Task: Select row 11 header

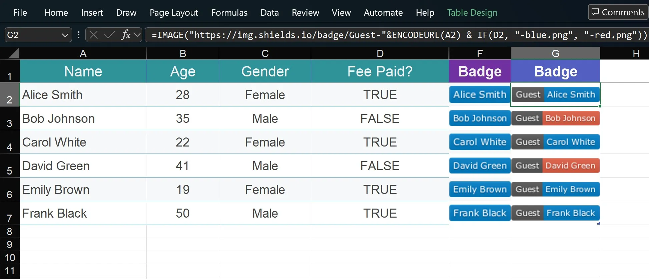Action: (x=10, y=271)
